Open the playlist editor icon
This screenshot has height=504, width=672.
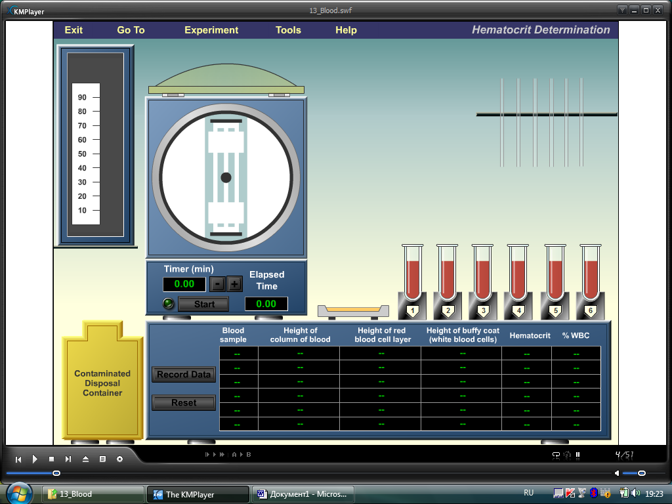click(x=102, y=459)
